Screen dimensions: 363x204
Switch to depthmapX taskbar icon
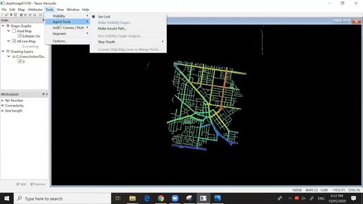coord(203,198)
